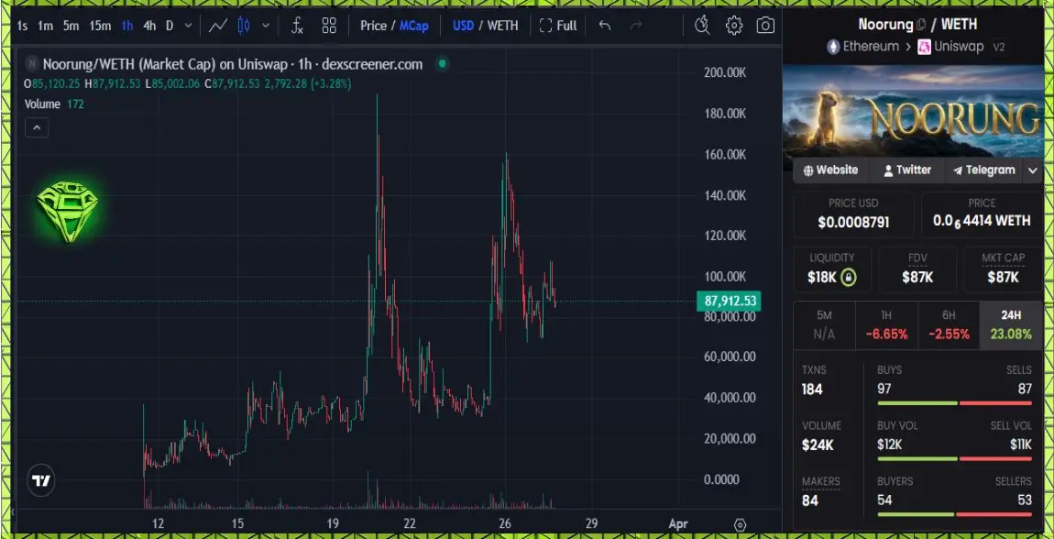Image resolution: width=1054 pixels, height=539 pixels.
Task: Click the Ethereum chain icon
Action: (833, 47)
